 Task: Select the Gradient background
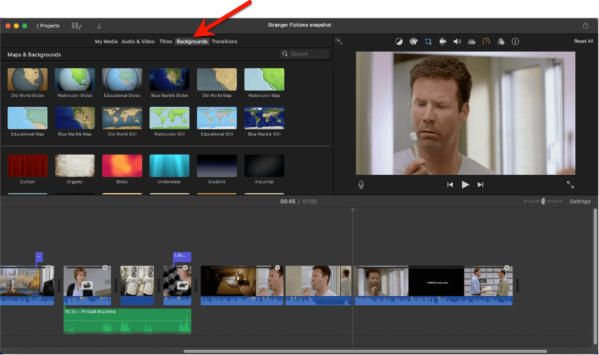[217, 166]
